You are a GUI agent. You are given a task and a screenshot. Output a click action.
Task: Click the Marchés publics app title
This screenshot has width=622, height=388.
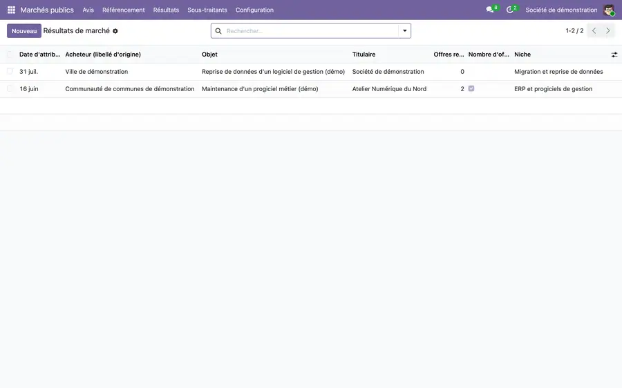[47, 10]
